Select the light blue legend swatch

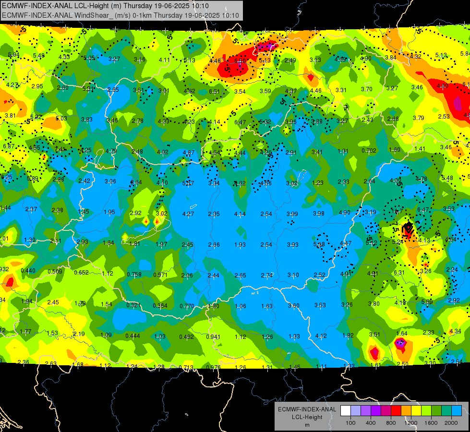[457, 410]
